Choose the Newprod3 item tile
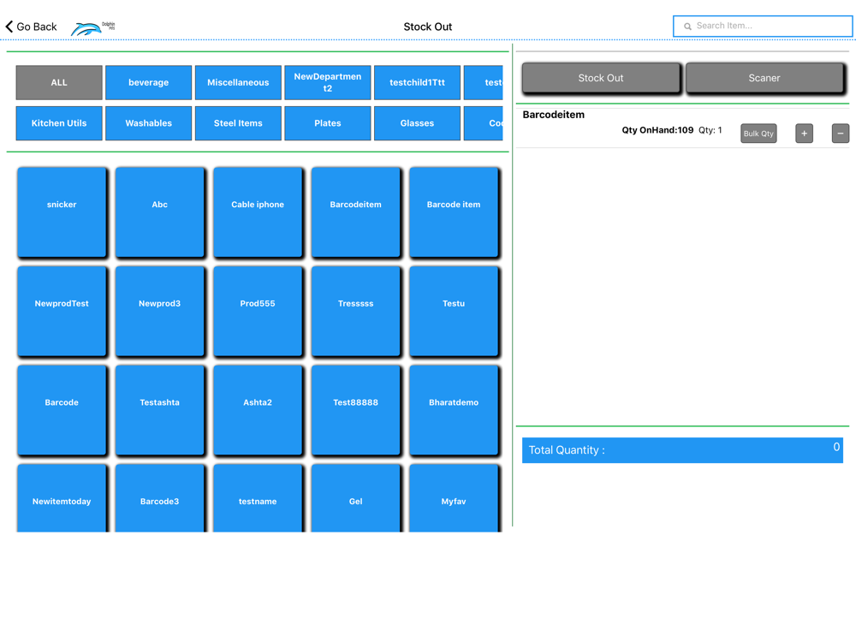The width and height of the screenshot is (856, 642). click(159, 311)
